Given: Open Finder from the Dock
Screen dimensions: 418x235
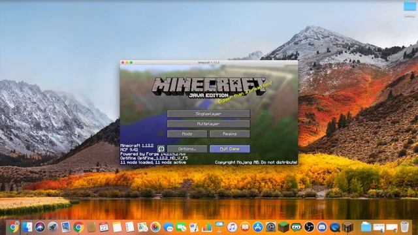Looking at the screenshot, I should click(27, 227).
